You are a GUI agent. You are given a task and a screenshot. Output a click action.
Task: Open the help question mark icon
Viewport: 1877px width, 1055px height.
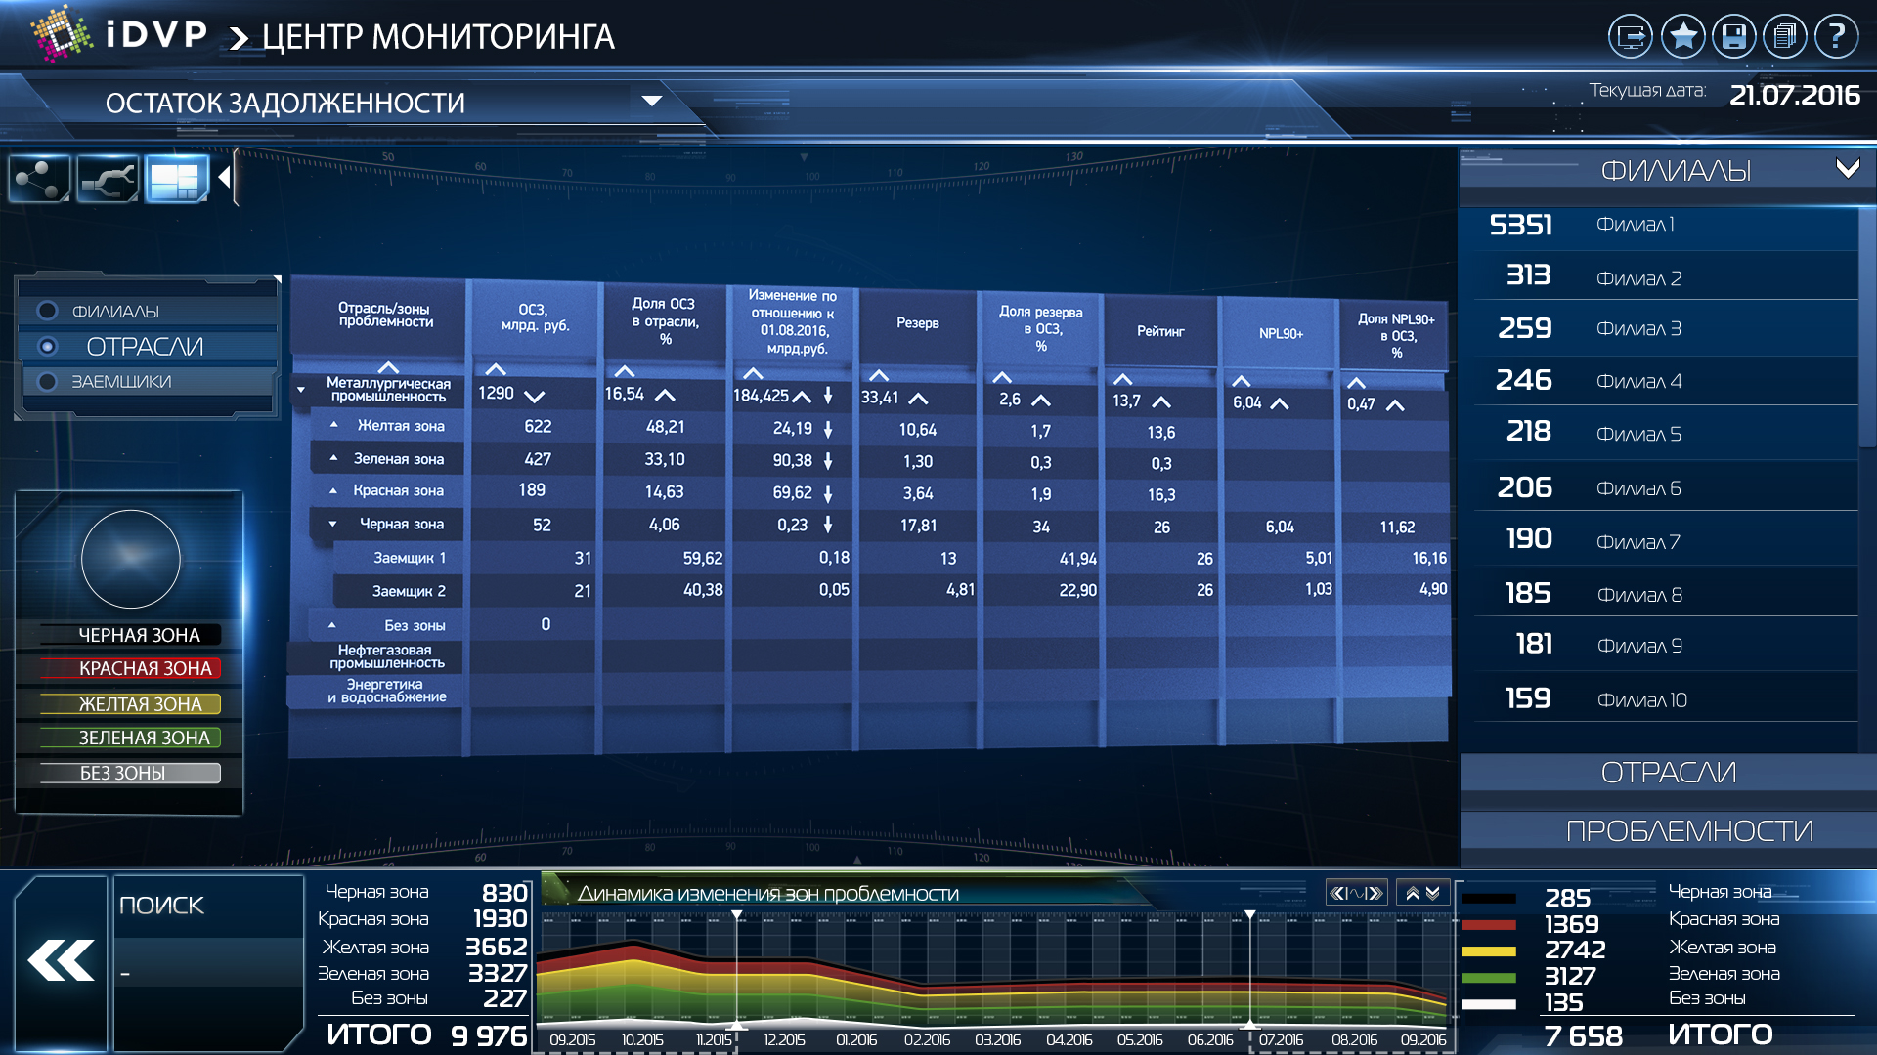coord(1836,37)
